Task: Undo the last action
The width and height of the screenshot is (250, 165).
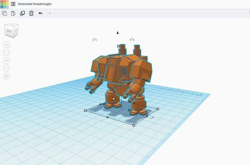Action: click(41, 13)
